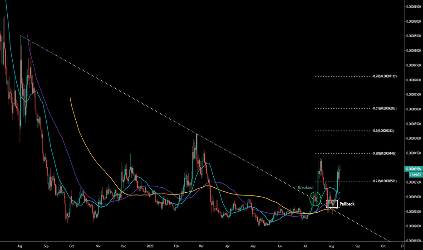The height and width of the screenshot is (250, 423).
Task: Select the white Pullback text annotation
Action: pyautogui.click(x=347, y=204)
